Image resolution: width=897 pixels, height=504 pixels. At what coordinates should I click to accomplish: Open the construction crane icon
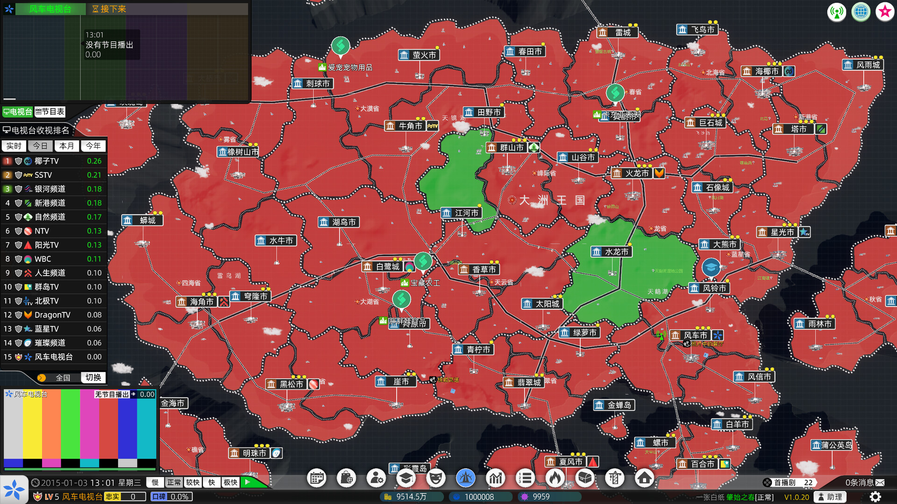pyautogui.click(x=615, y=478)
